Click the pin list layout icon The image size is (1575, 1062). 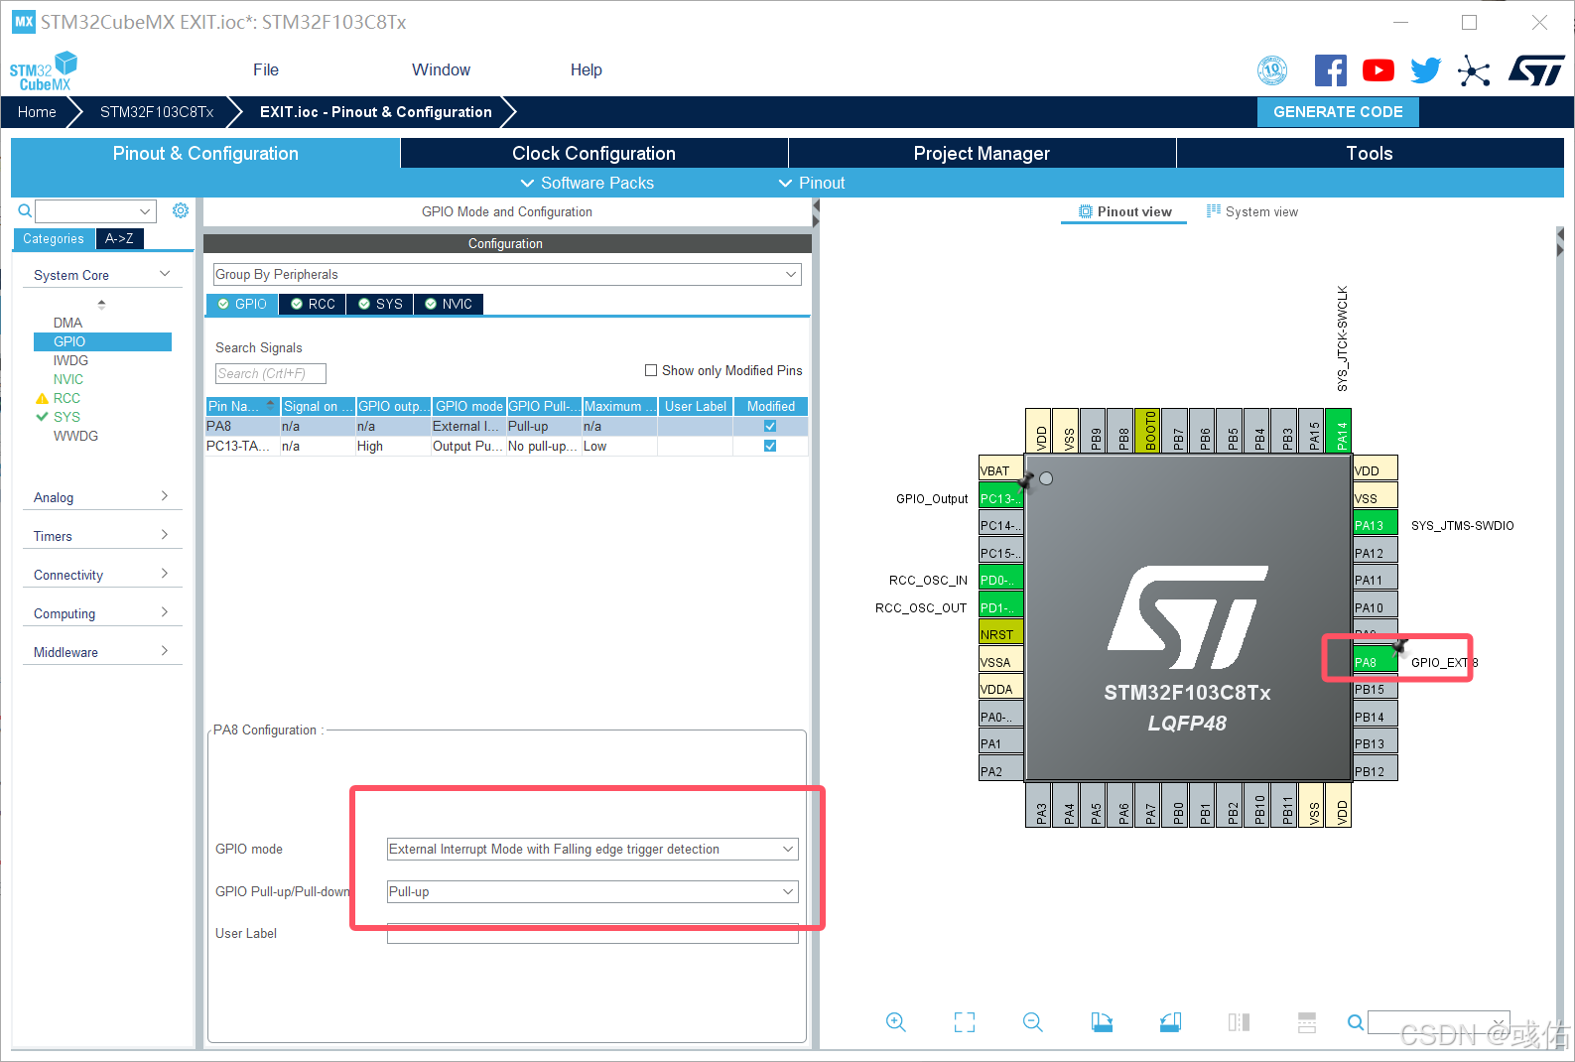pyautogui.click(x=1307, y=1022)
